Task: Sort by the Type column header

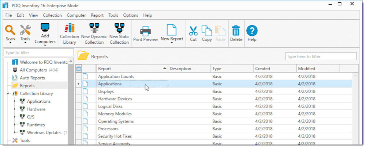Action: pos(232,69)
